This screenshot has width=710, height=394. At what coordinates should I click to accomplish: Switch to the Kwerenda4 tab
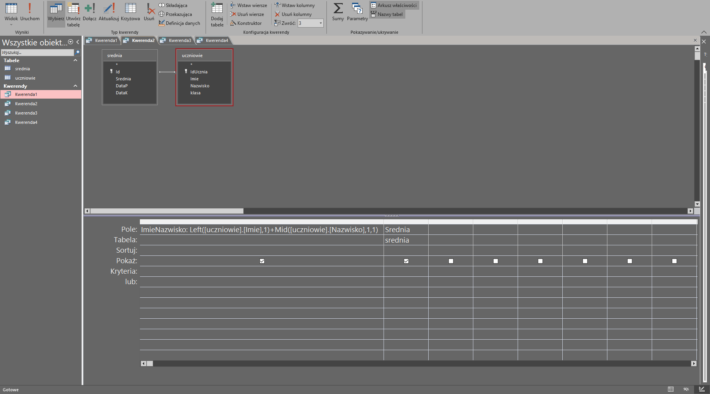[x=216, y=40]
